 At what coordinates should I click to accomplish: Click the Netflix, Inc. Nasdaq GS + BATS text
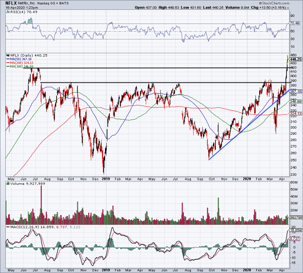click(43, 3)
